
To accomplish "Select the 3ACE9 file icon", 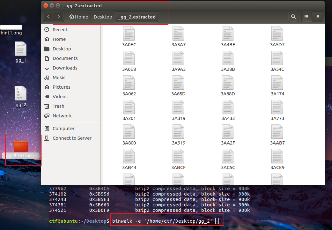I will point(277,156).
